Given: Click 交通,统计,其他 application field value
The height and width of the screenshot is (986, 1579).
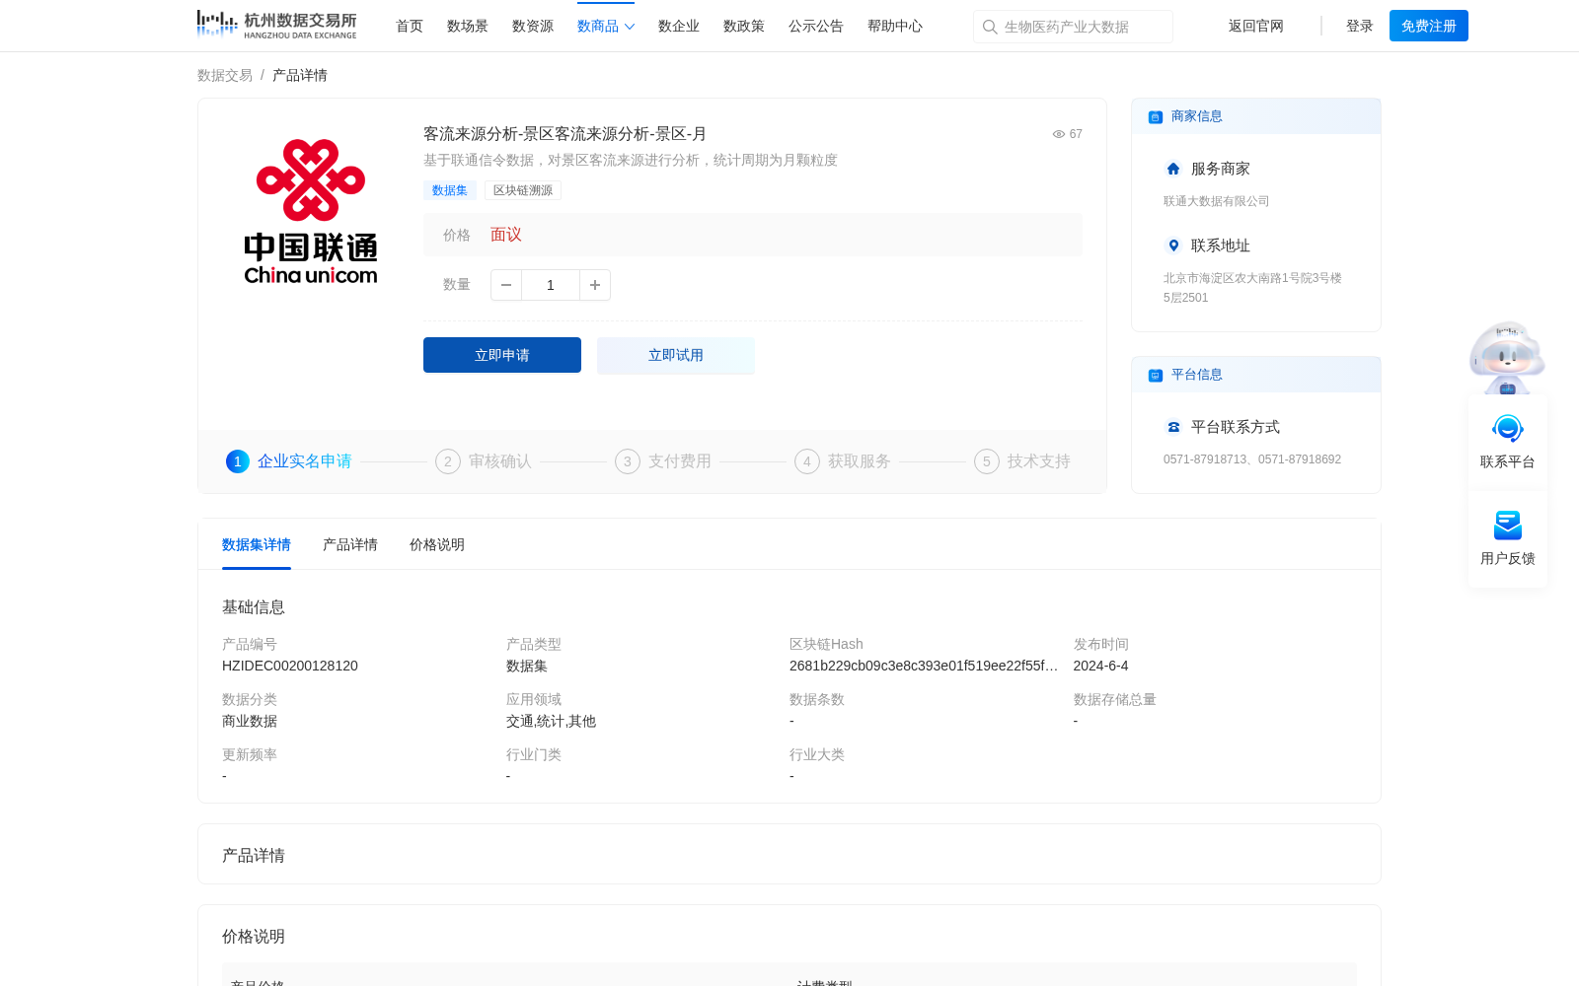Looking at the screenshot, I should pyautogui.click(x=551, y=721).
